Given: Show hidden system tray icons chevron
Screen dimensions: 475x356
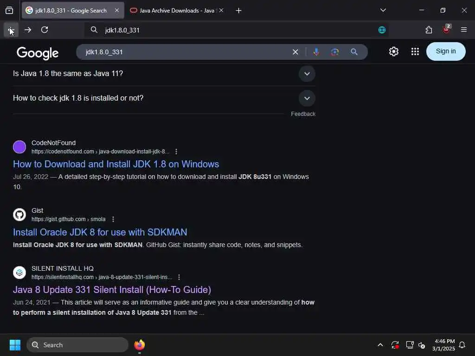Looking at the screenshot, I should [380, 345].
